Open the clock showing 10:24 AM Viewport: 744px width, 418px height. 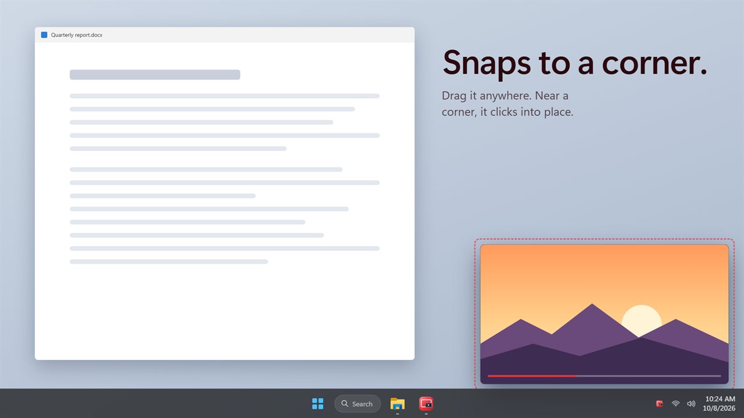point(720,403)
